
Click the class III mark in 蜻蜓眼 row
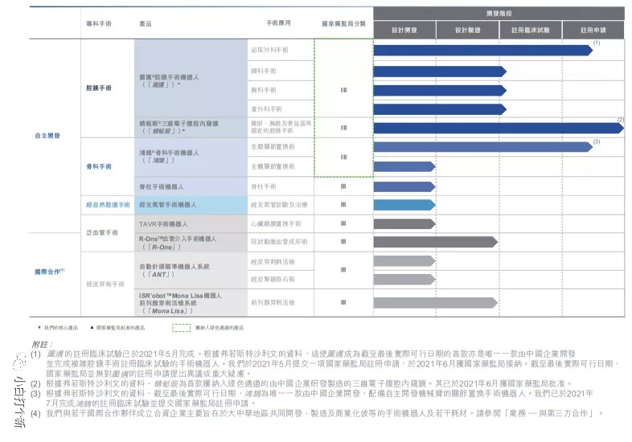[x=343, y=127]
